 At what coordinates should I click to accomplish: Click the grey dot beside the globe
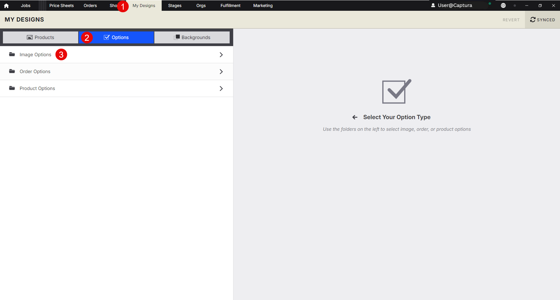point(515,6)
